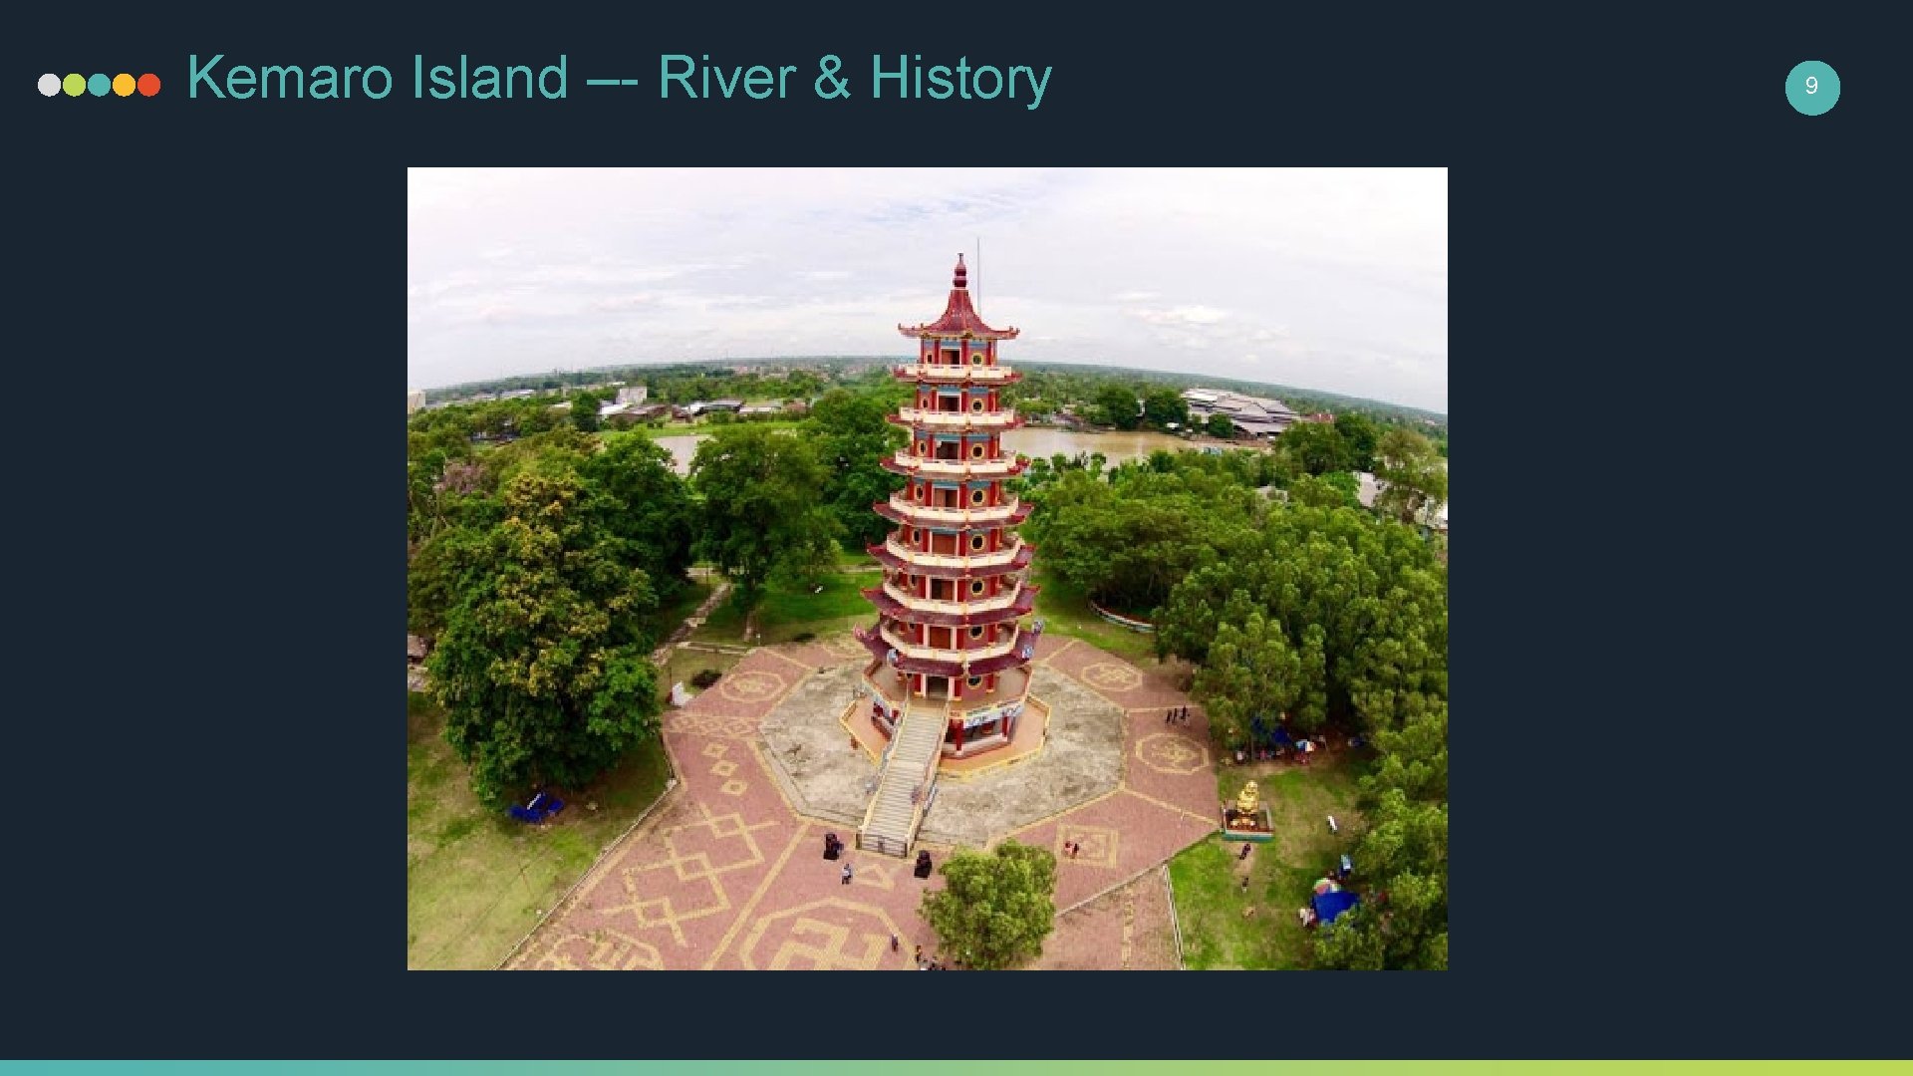Viewport: 1913px width, 1076px height.
Task: Click the gradient bar at the slide bottom
Action: [x=956, y=1068]
